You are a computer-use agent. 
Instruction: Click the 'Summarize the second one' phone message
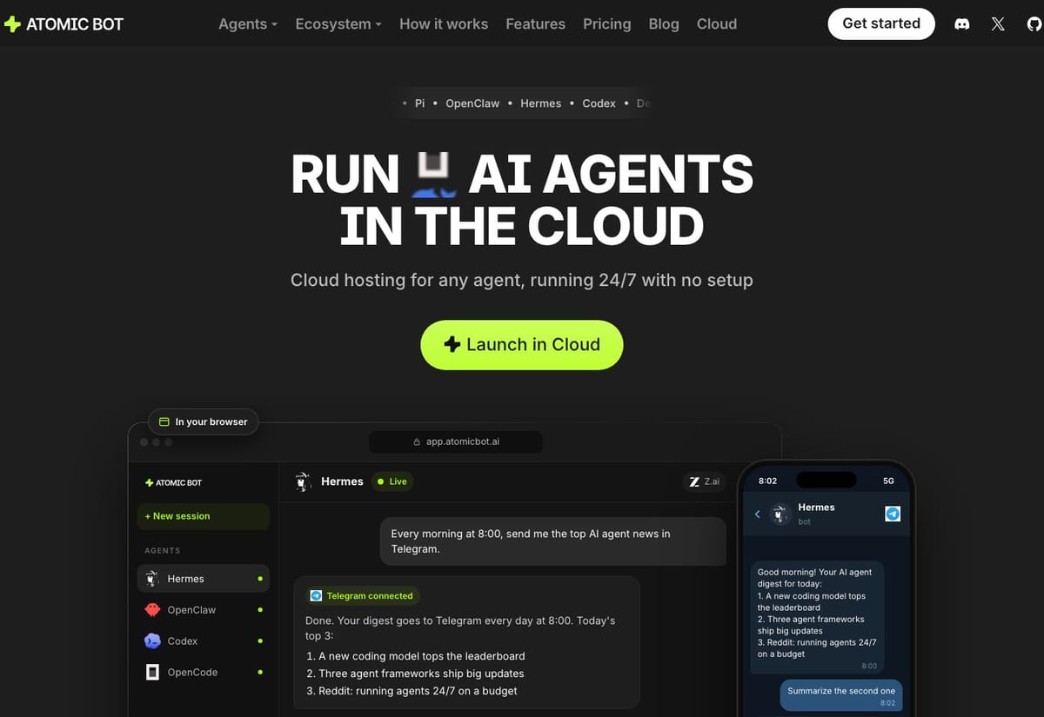840,696
